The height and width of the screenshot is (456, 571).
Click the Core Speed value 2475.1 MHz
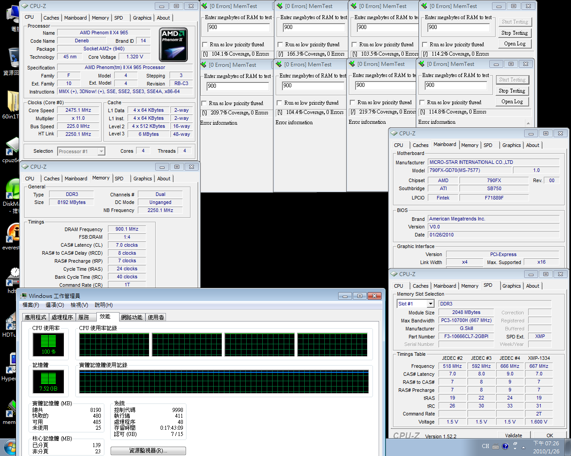tap(78, 110)
